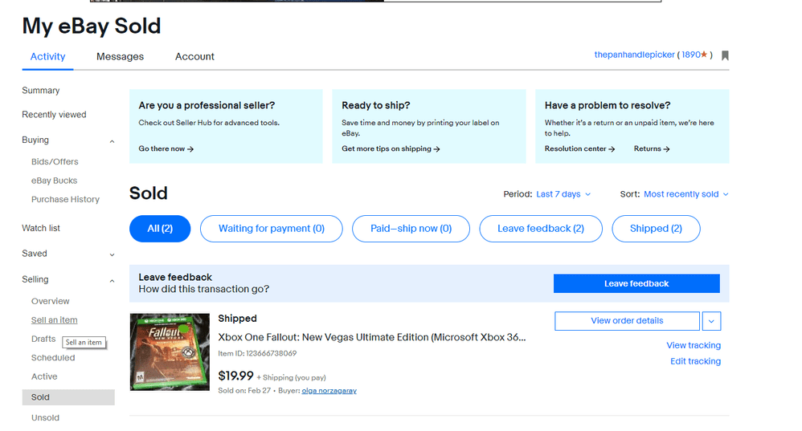Viewport: 802px width, 431px height.
Task: View Purchase History
Action: [65, 199]
